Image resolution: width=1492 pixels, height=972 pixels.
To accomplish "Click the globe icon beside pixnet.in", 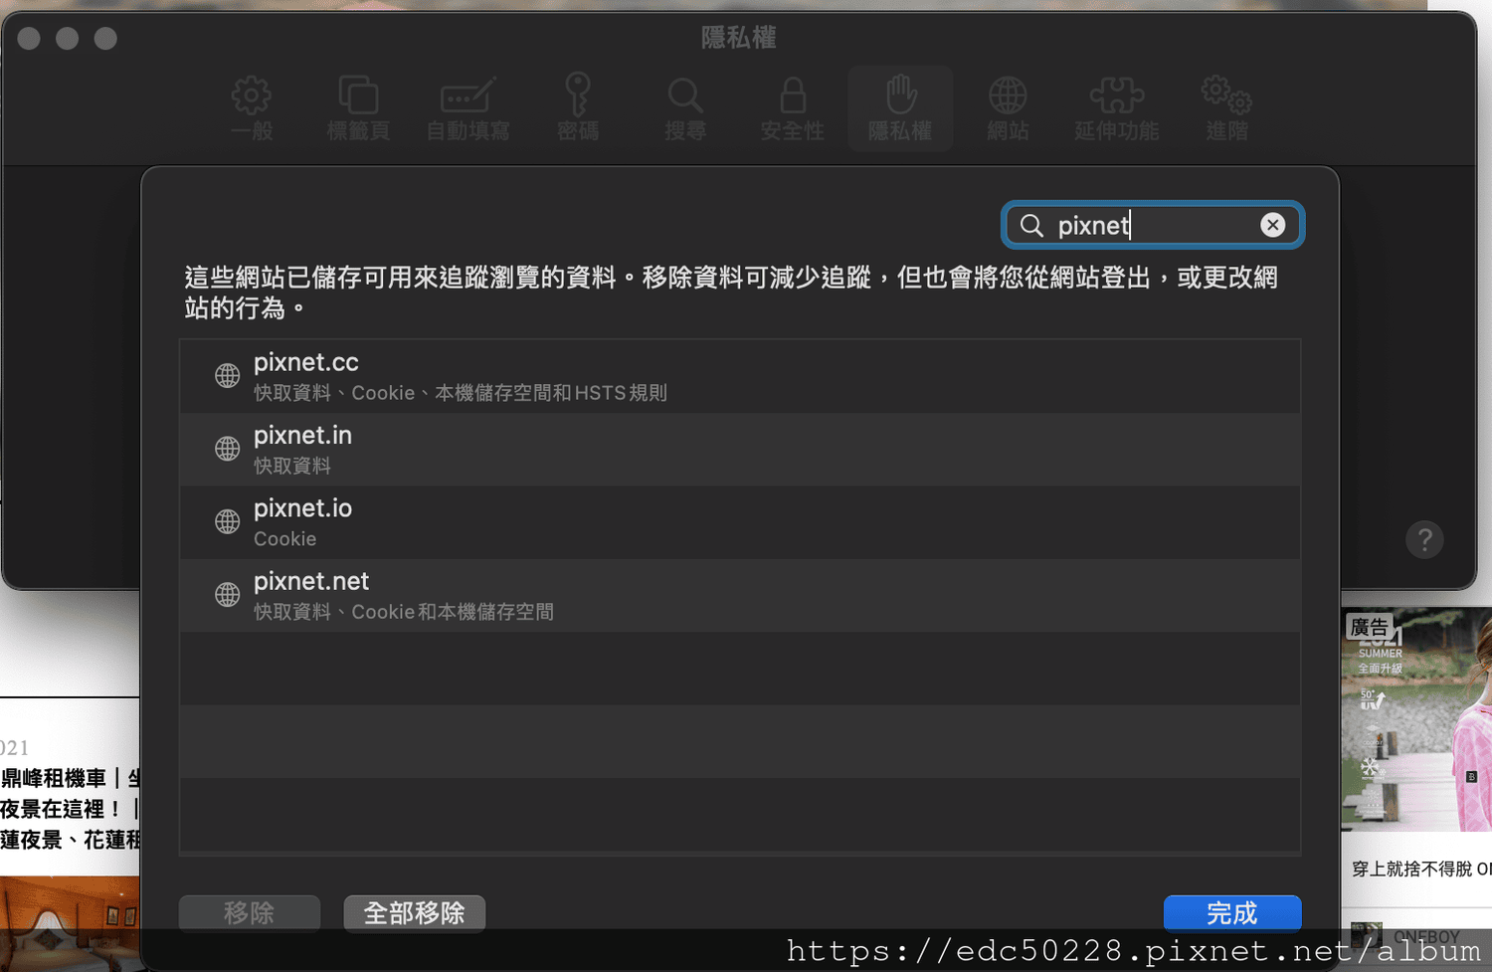I will pos(228,449).
